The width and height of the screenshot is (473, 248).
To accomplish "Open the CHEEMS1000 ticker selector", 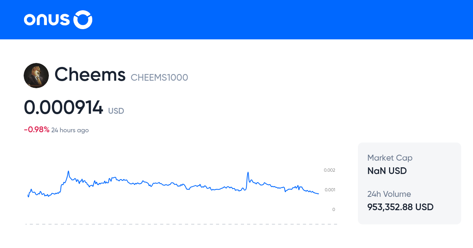I will pos(159,78).
